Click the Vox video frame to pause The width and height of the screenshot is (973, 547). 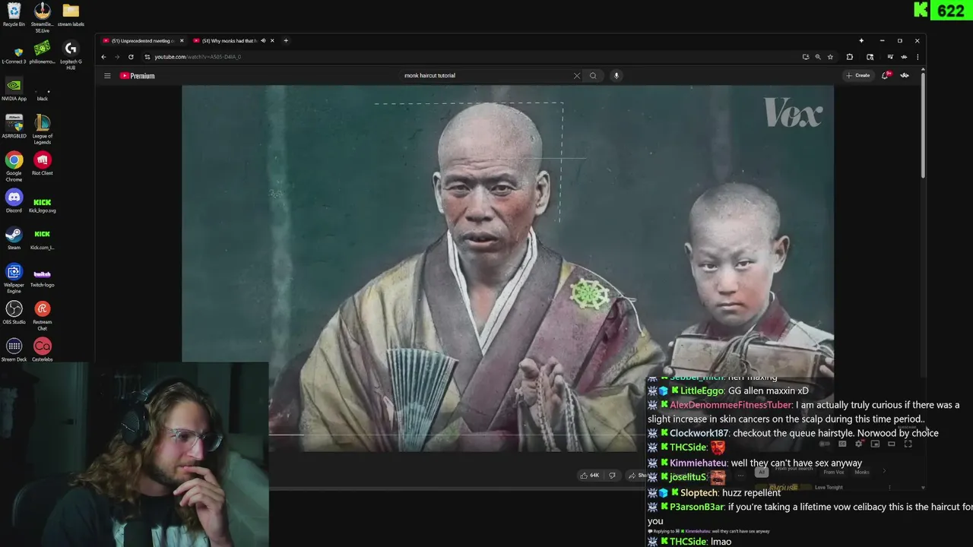pos(508,268)
